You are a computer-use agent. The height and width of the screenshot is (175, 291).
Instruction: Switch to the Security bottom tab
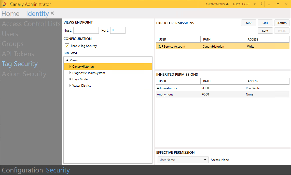(x=58, y=170)
